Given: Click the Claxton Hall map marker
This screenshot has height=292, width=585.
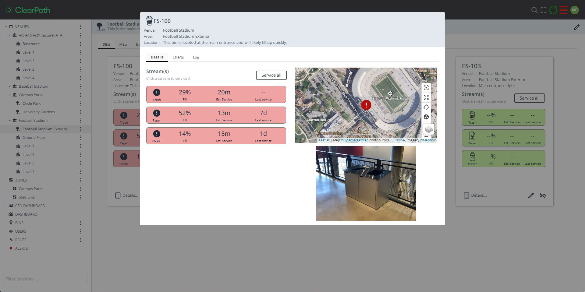Looking at the screenshot, I should click(317, 116).
